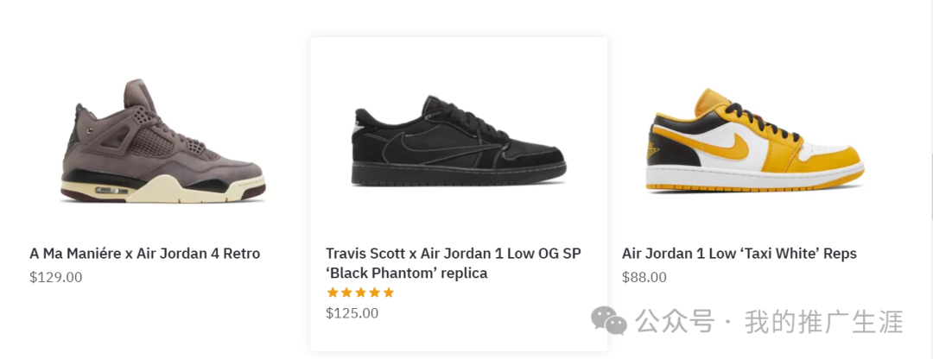Click the 公众号 watermark label
This screenshot has height=359, width=933.
click(676, 323)
